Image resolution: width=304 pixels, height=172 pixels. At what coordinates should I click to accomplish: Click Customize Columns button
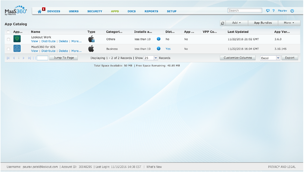coord(238,58)
